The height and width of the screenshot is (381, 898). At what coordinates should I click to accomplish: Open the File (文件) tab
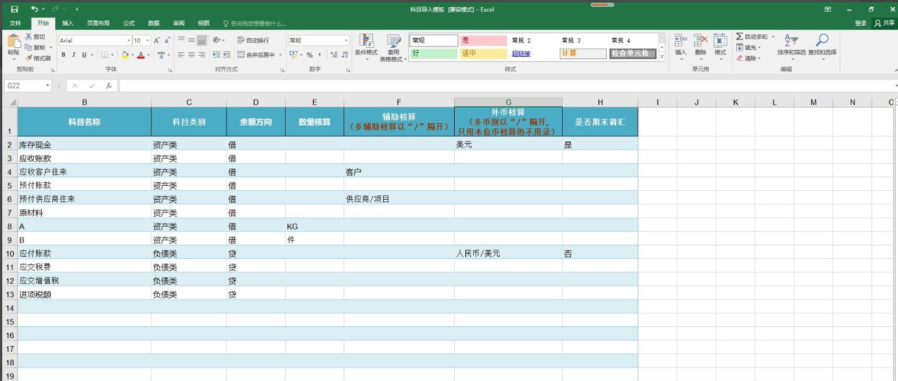click(15, 23)
